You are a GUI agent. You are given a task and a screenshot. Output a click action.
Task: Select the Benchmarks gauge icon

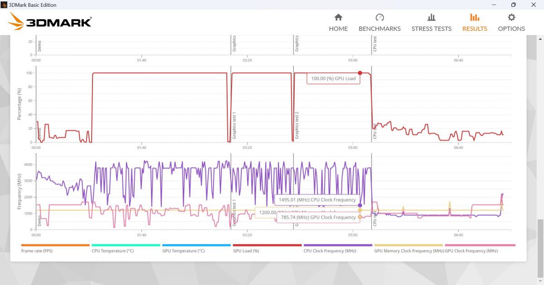click(x=380, y=17)
